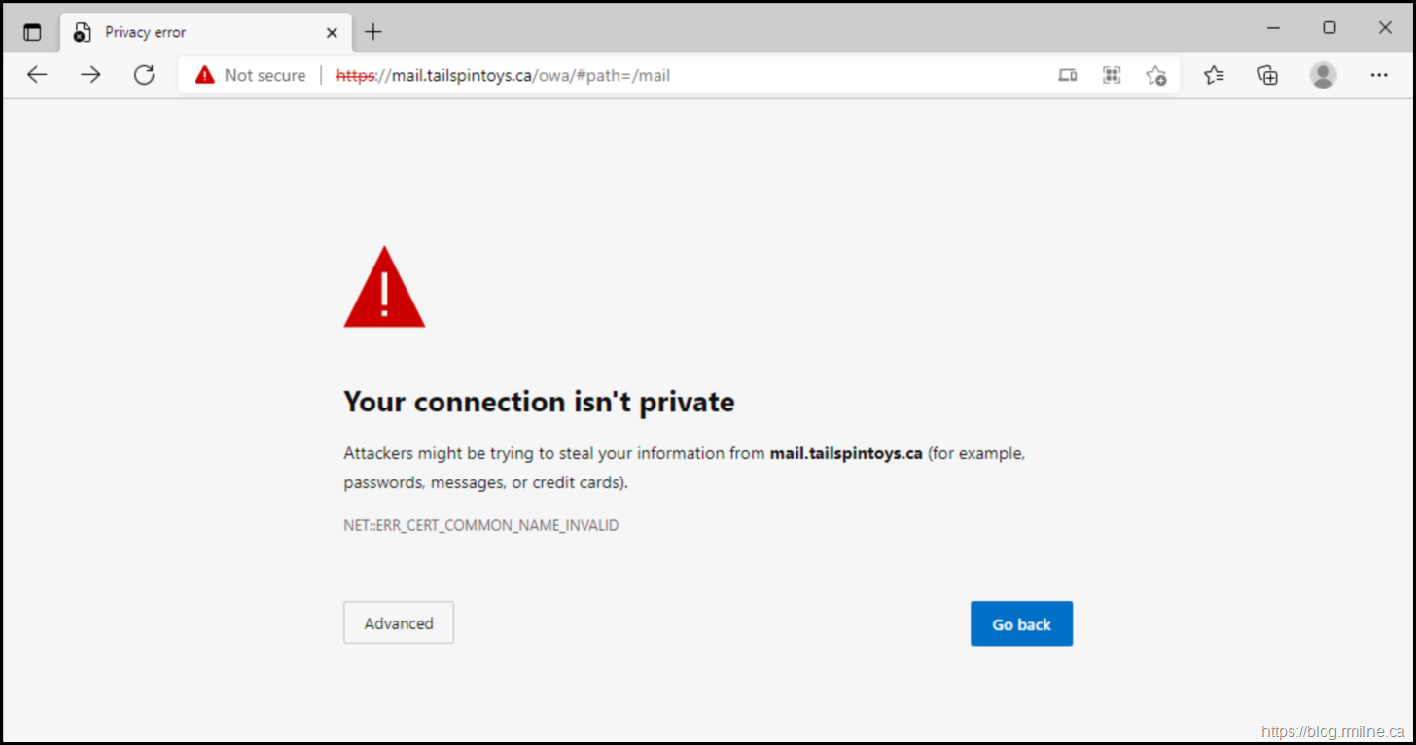Open the tab actions menu icon
The image size is (1416, 745).
[x=32, y=32]
